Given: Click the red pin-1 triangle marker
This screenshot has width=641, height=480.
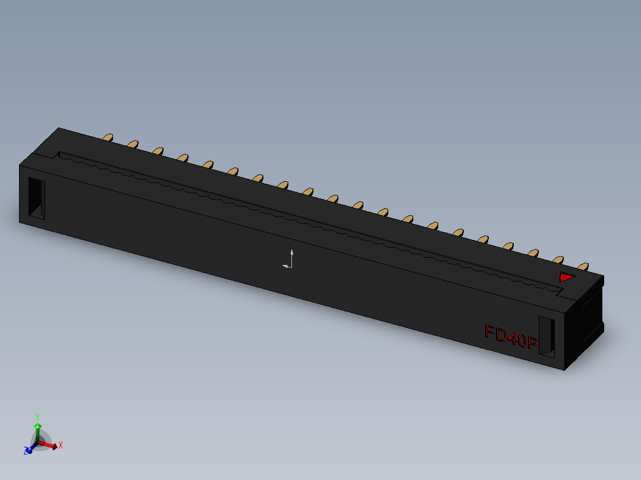Looking at the screenshot, I should tap(566, 277).
